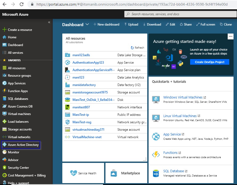Image resolution: width=237 pixels, height=185 pixels.
Task: Click the Create DevOps Project button
Action: 210,62
